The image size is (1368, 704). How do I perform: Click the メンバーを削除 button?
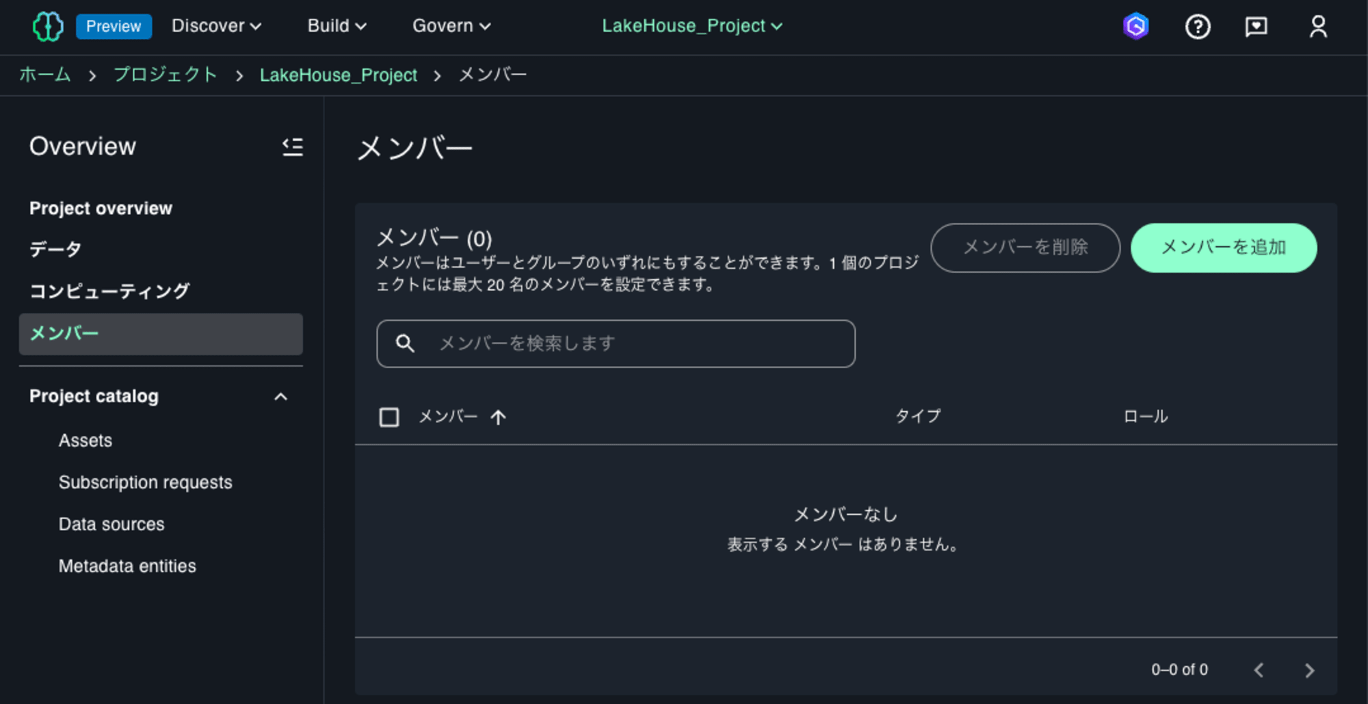click(x=1025, y=248)
